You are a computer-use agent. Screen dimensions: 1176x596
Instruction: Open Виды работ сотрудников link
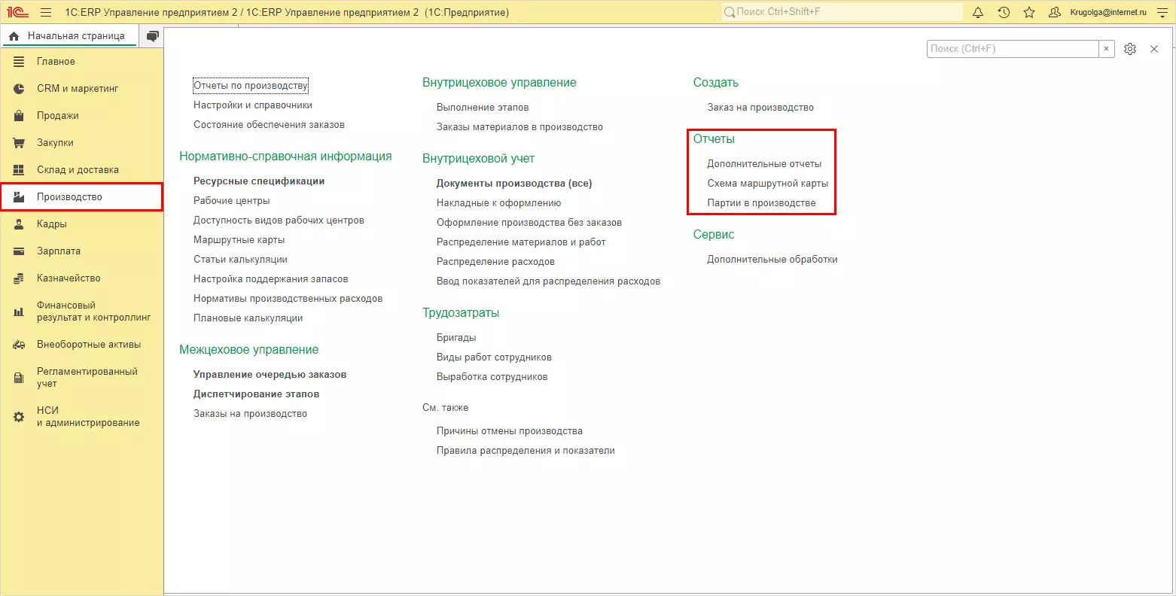click(x=494, y=357)
